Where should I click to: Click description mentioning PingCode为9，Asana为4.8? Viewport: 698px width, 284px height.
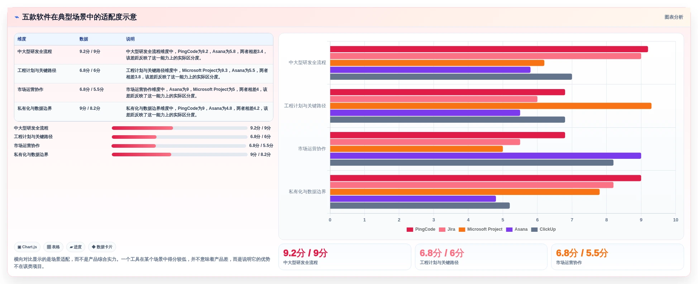197,112
